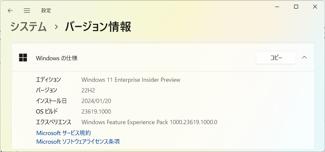Click the 22H2 version value
Viewport: 325px width, 152px height.
tap(88, 90)
